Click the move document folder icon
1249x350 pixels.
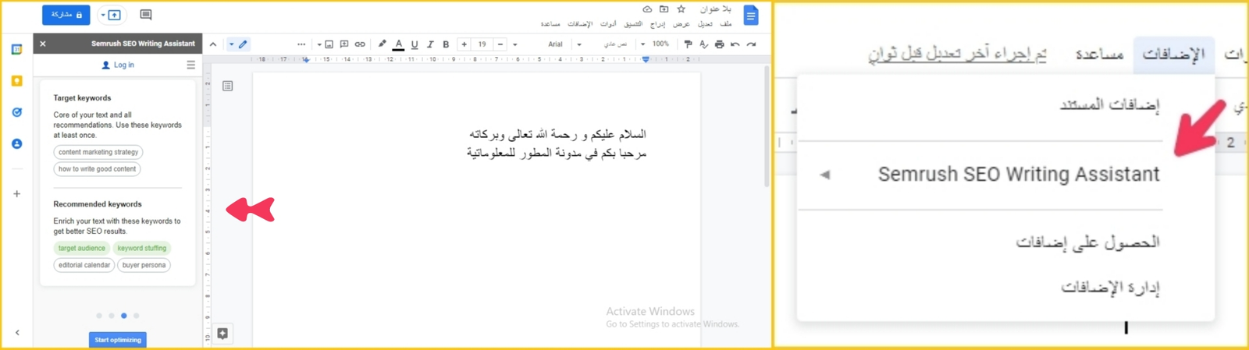tap(664, 9)
